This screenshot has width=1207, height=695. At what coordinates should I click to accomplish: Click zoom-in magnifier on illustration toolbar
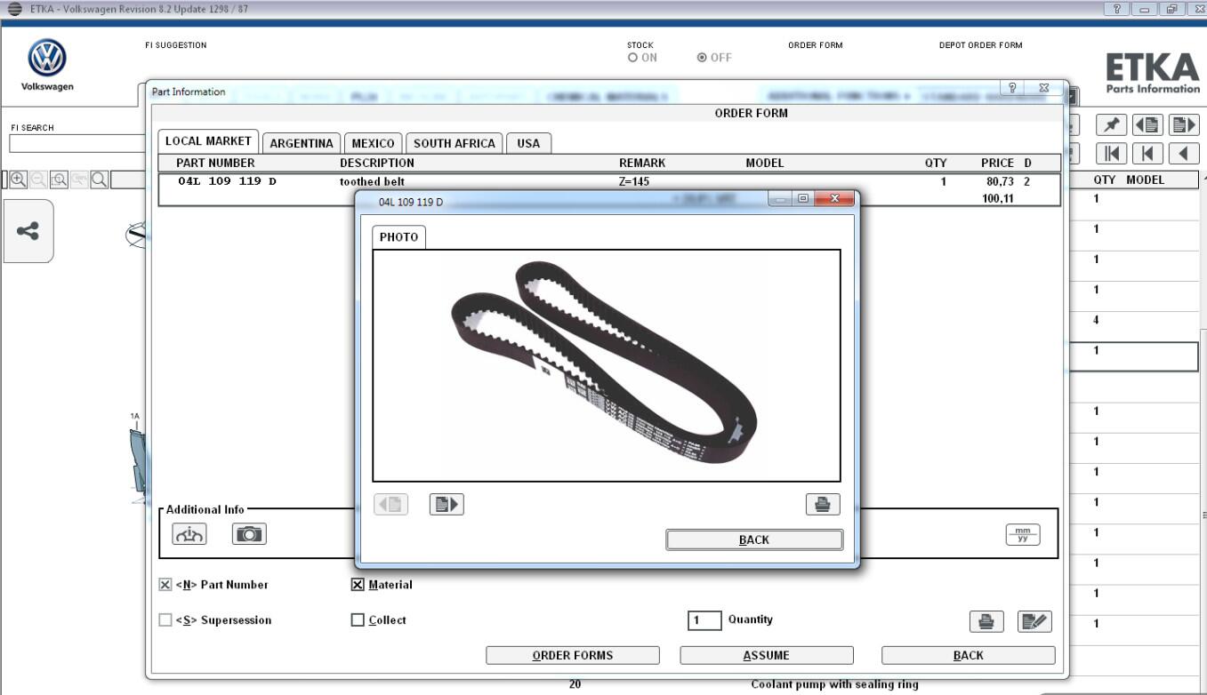pyautogui.click(x=18, y=180)
